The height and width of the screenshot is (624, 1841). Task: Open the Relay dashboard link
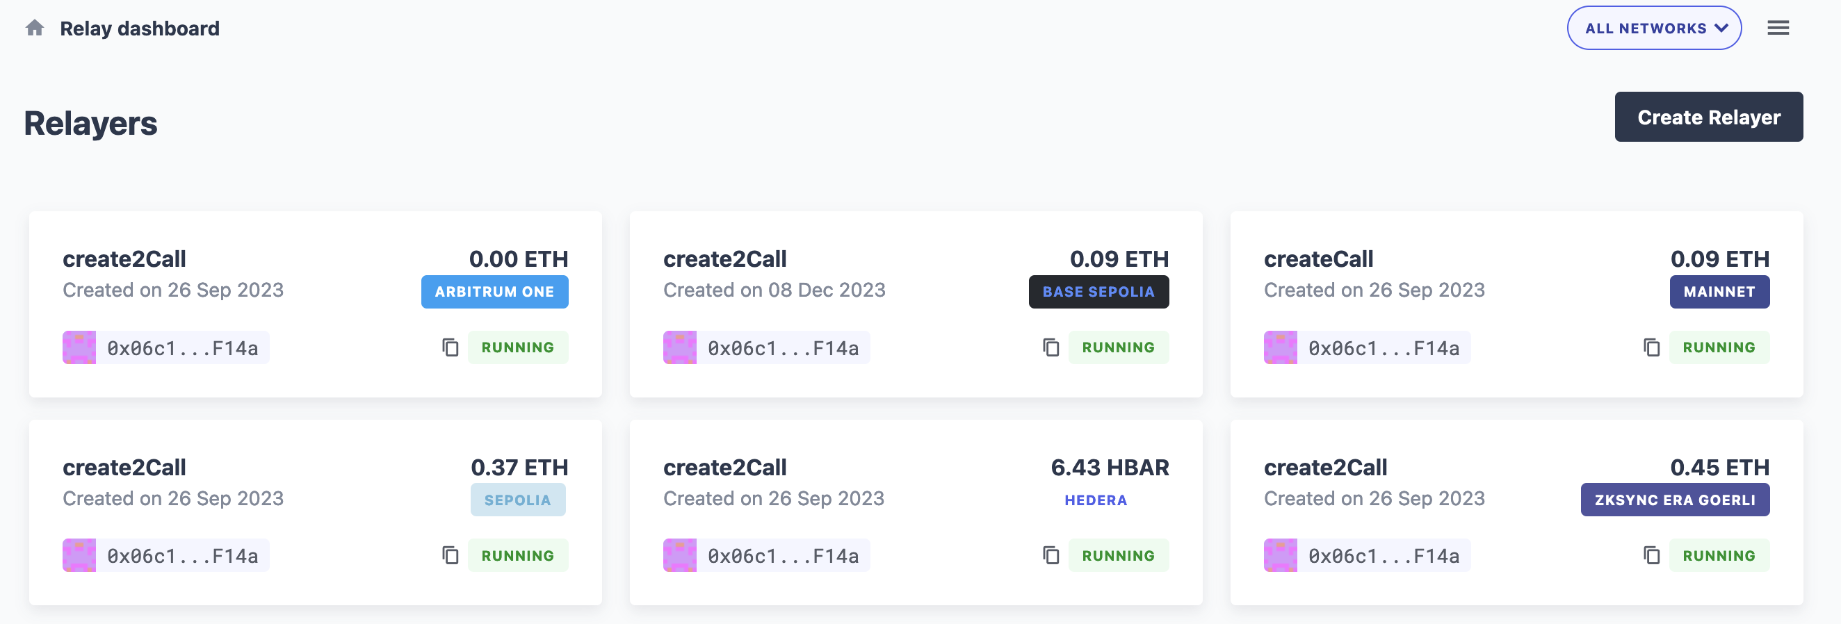tap(139, 28)
